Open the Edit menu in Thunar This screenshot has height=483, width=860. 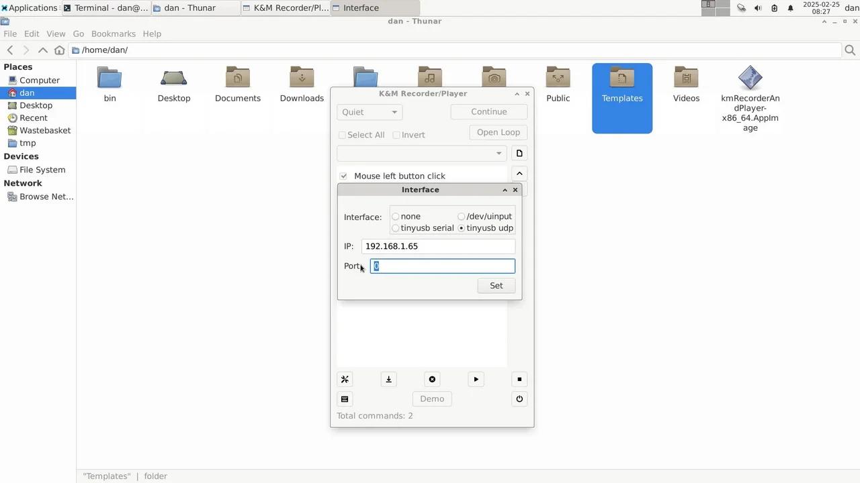[32, 34]
